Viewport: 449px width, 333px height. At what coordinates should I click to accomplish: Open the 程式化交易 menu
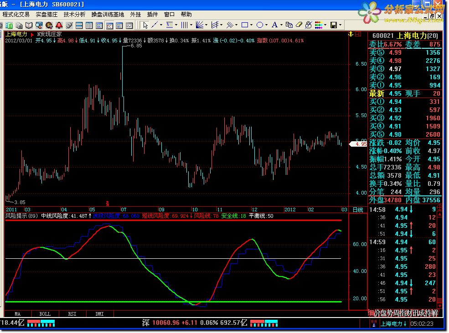pos(16,14)
